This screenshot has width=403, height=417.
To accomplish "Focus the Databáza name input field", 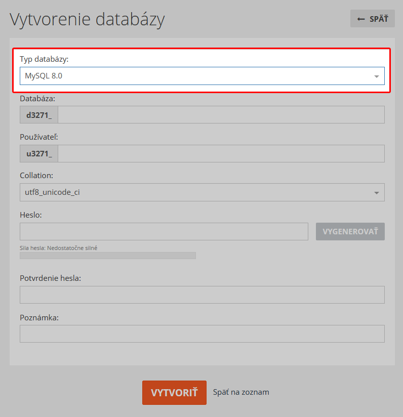I will [221, 114].
